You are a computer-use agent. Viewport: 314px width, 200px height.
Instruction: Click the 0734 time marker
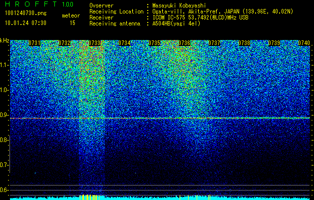(x=124, y=43)
